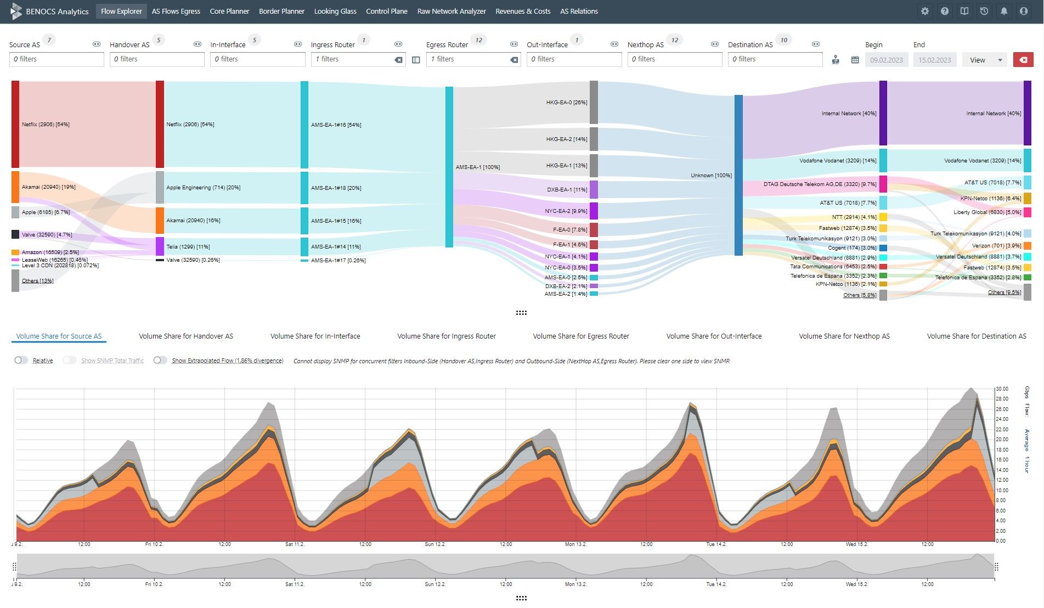Select Volume Share for Egress Router tab
Viewport: 1044px width, 608px height.
[581, 336]
